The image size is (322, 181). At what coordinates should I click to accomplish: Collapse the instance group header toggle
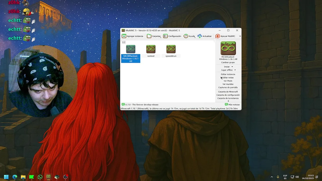(x=124, y=42)
